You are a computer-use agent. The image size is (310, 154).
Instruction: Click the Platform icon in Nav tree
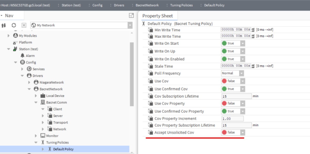tap(15, 42)
